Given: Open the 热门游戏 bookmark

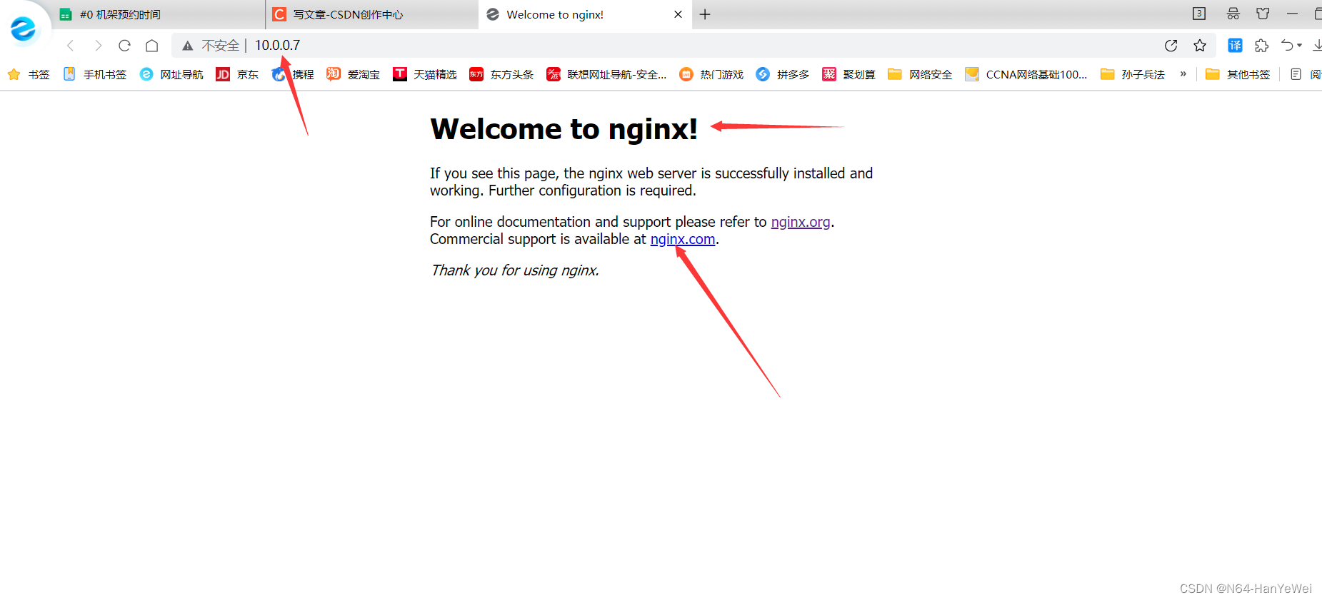Looking at the screenshot, I should 711,74.
